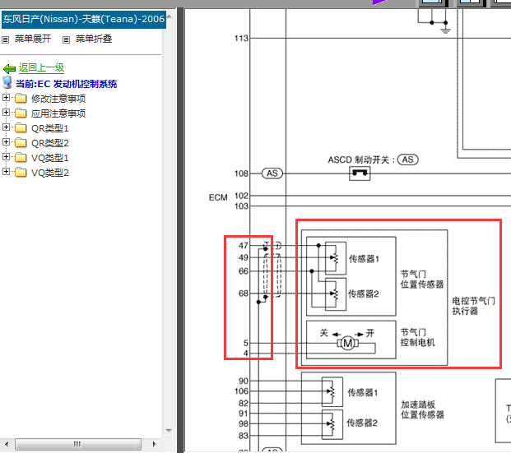Click the 加速踏板位置传感器 label
Screen dimensions: 511x453
(422, 409)
